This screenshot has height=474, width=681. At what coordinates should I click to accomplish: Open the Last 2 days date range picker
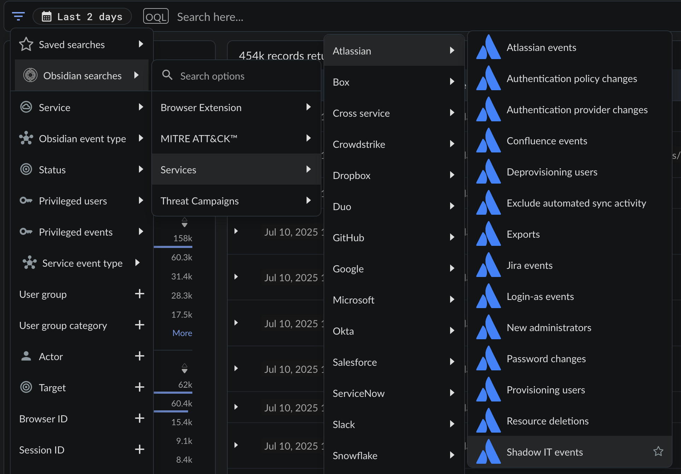[x=82, y=17]
